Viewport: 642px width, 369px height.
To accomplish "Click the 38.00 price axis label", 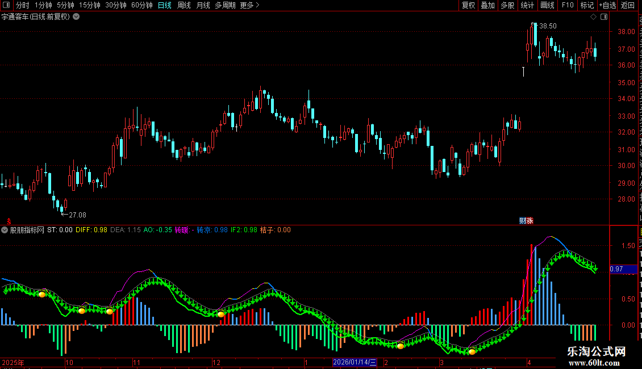I will [x=626, y=31].
